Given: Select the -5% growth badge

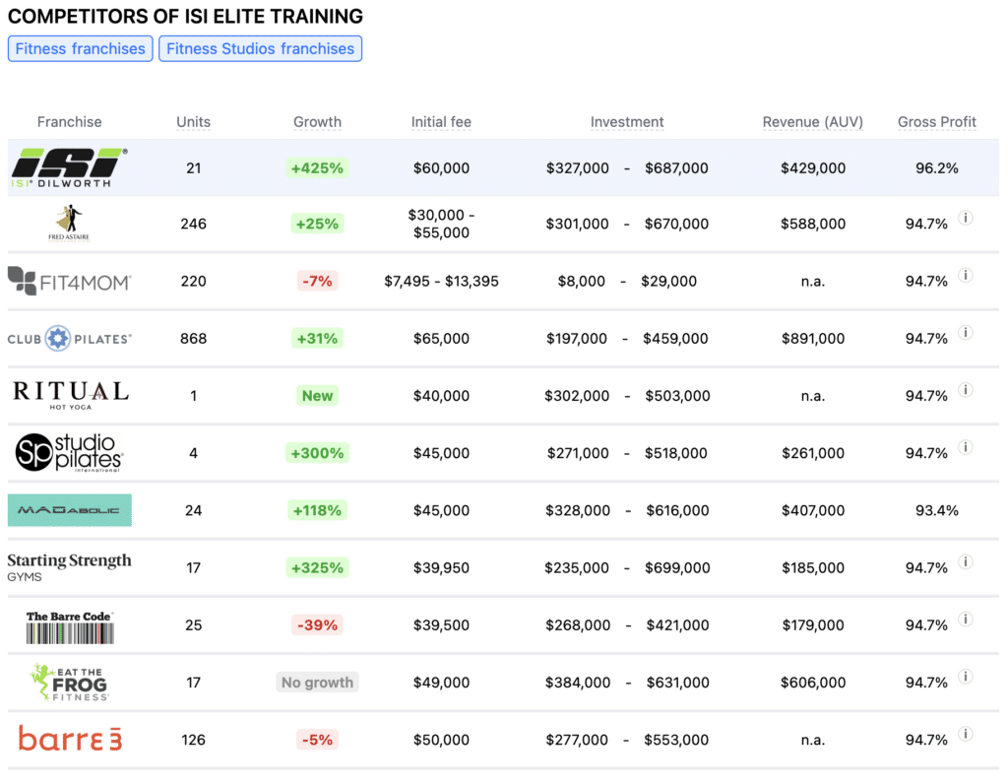Looking at the screenshot, I should click(317, 740).
